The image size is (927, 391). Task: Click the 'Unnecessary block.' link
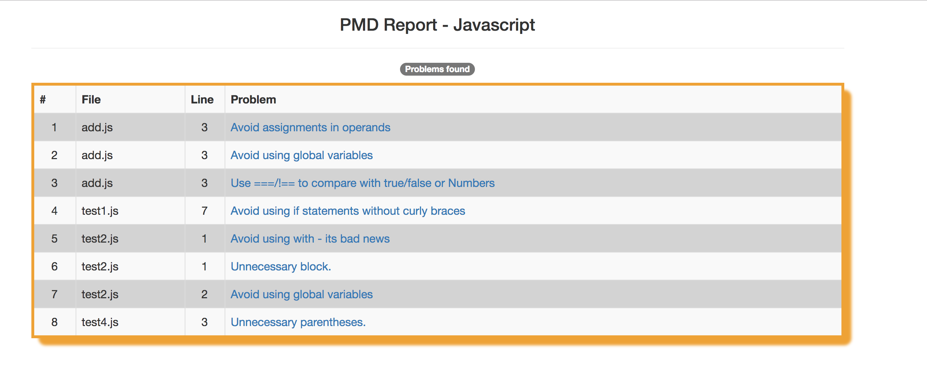[281, 266]
